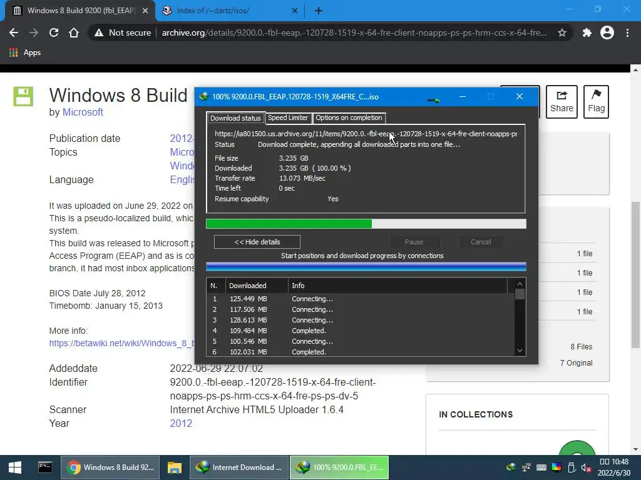
Task: Switch to Options on completion tab
Action: (x=349, y=117)
